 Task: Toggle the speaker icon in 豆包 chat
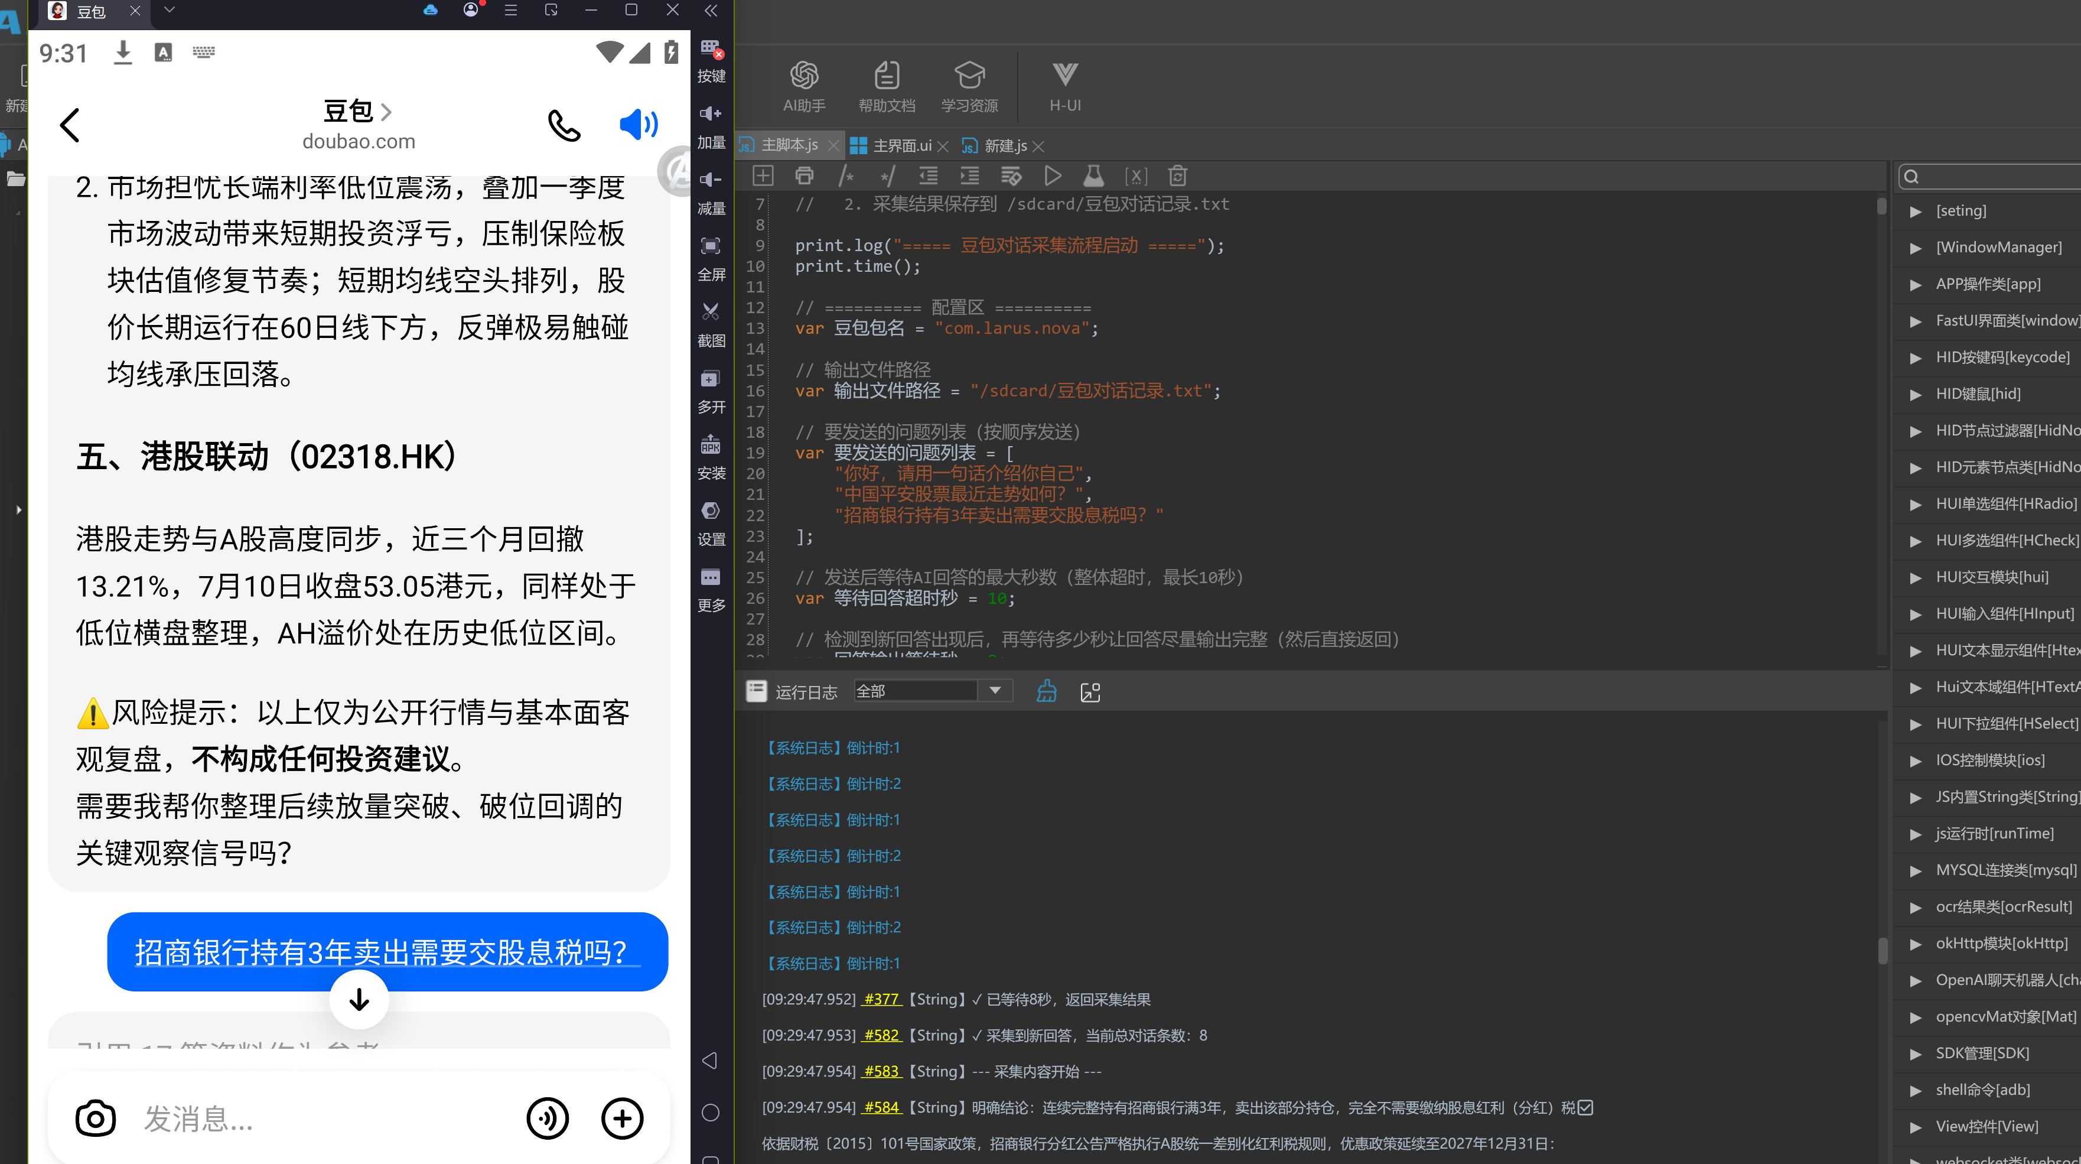point(638,125)
